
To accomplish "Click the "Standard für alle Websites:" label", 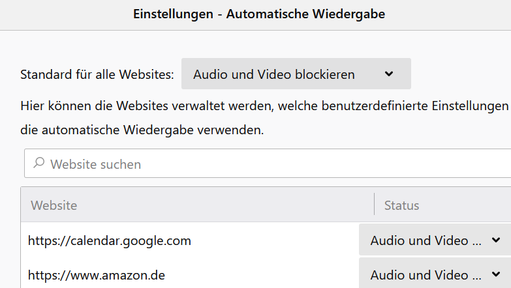I will tap(97, 74).
